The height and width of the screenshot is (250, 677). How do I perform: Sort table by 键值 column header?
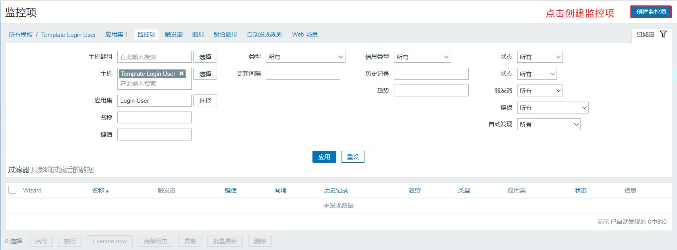(231, 190)
